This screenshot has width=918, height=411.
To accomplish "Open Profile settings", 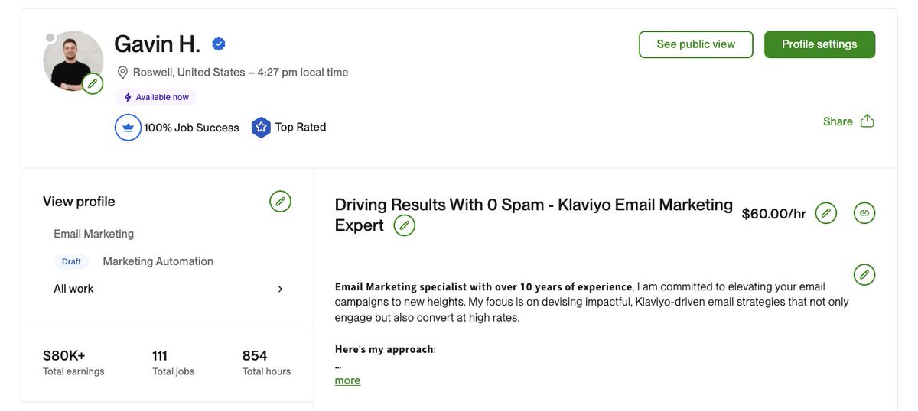I will [819, 44].
